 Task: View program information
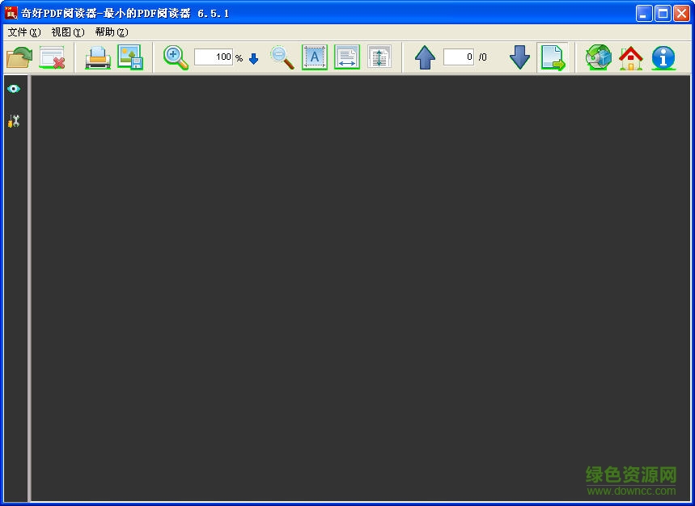pos(663,57)
